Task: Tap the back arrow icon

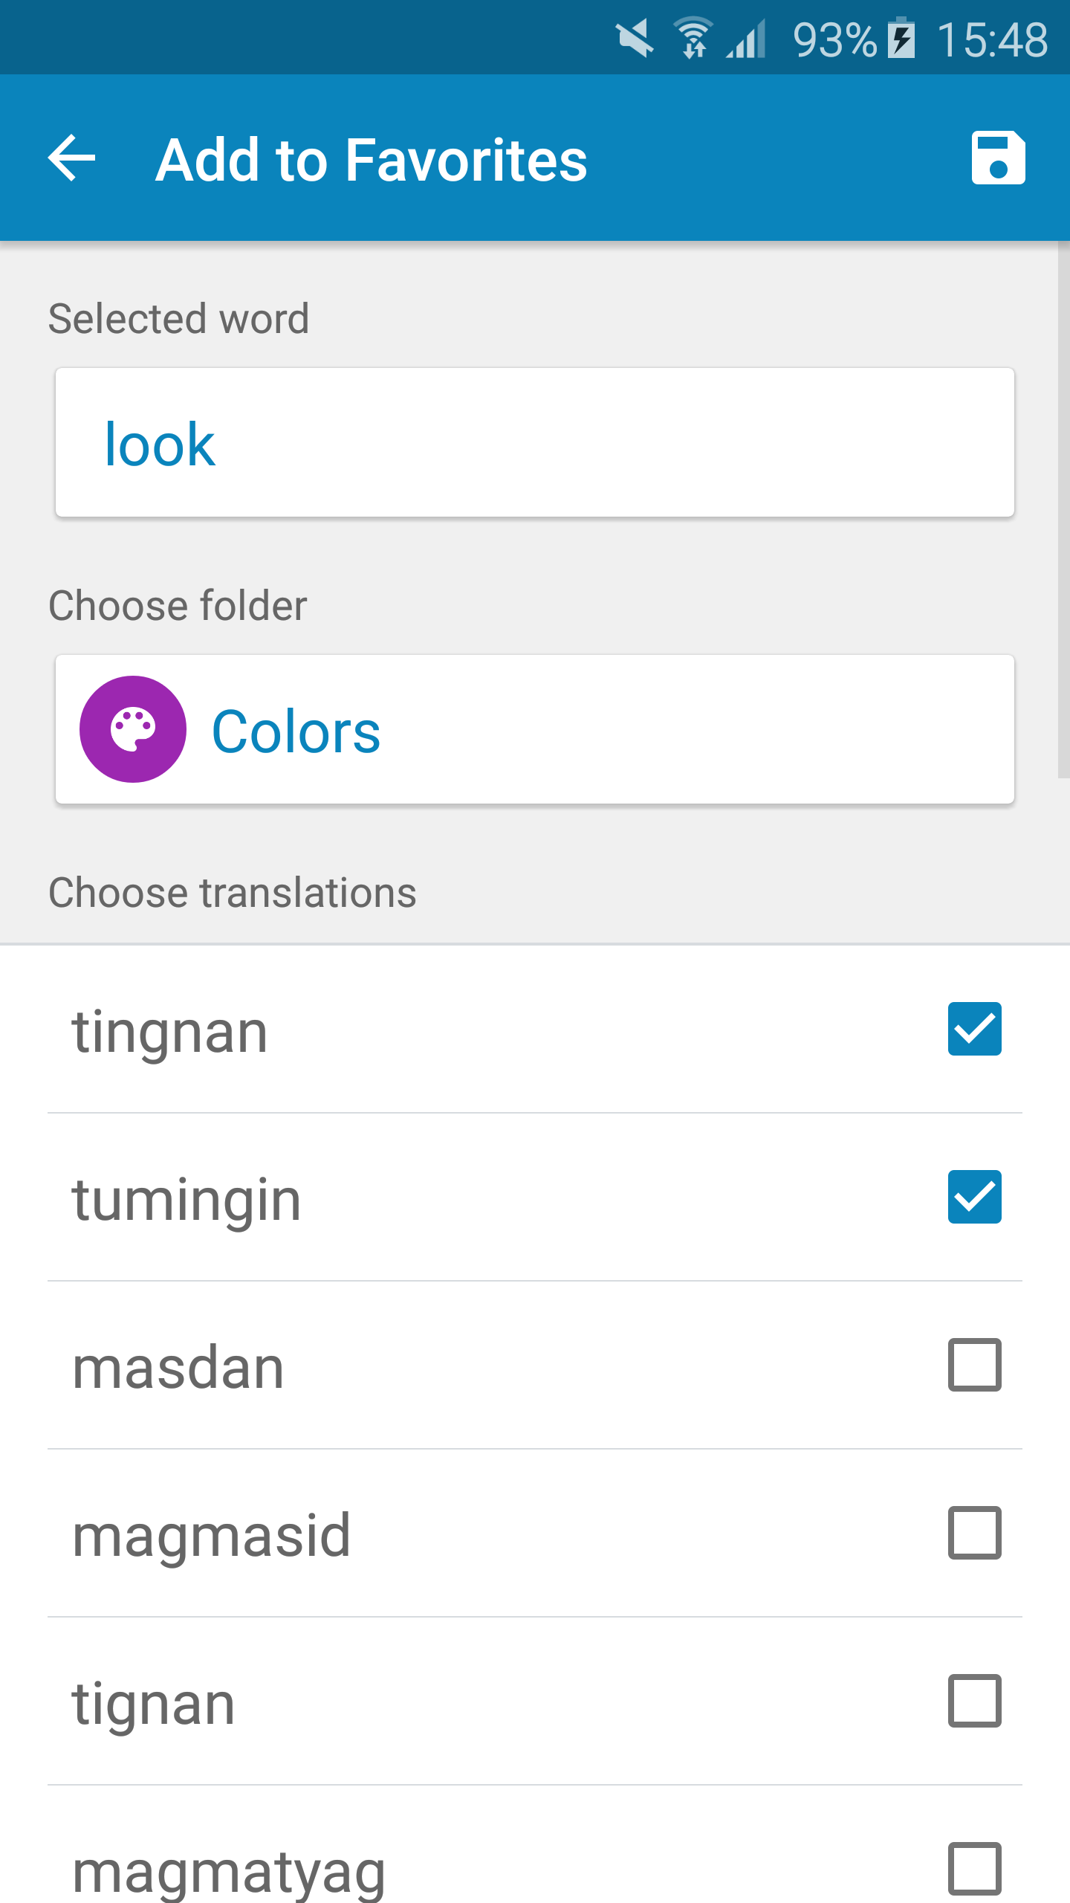Action: 72,158
